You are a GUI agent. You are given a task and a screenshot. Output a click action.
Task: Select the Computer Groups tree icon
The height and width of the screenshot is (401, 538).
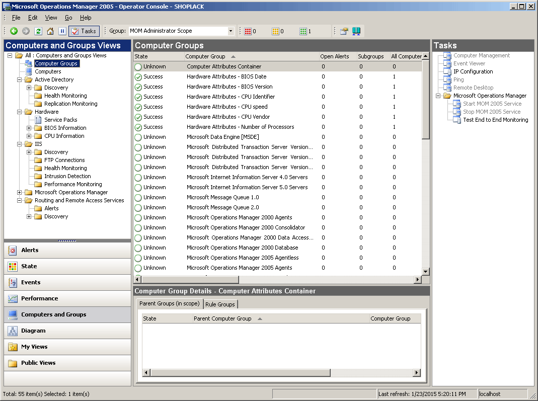[x=29, y=63]
